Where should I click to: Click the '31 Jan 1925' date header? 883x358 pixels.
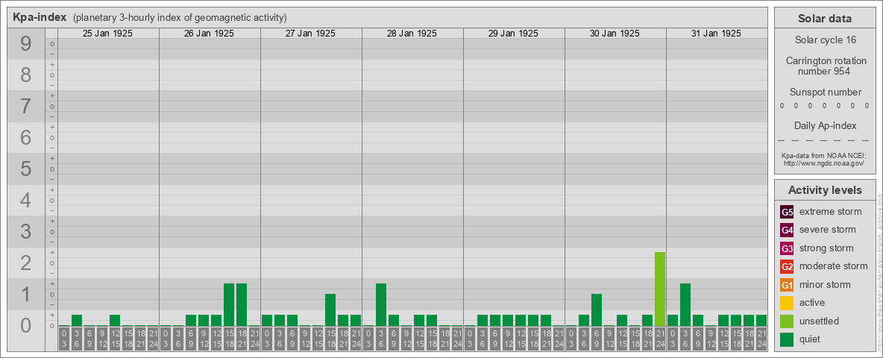pyautogui.click(x=716, y=34)
